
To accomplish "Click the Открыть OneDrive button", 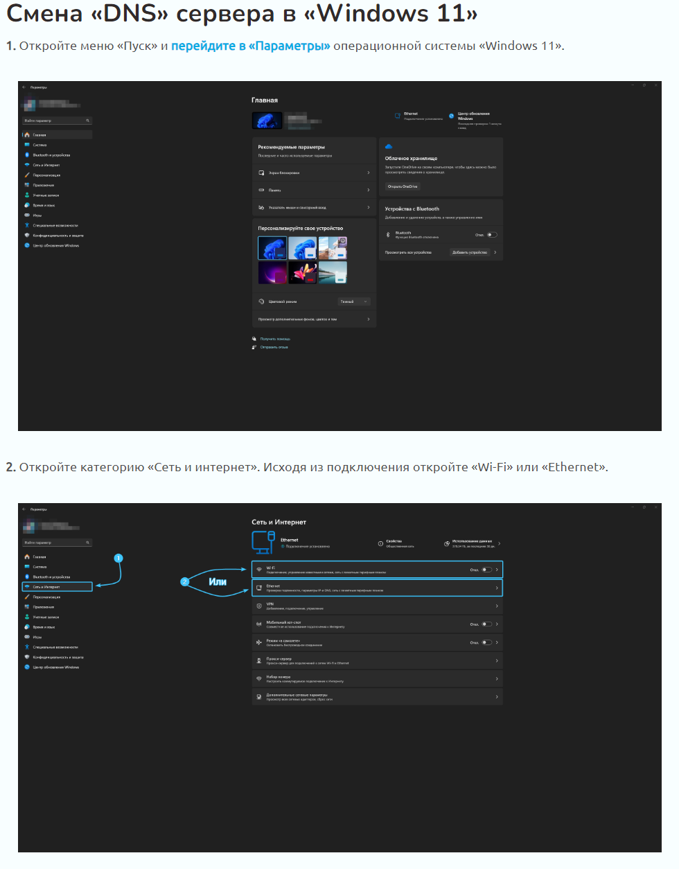I will [x=403, y=186].
